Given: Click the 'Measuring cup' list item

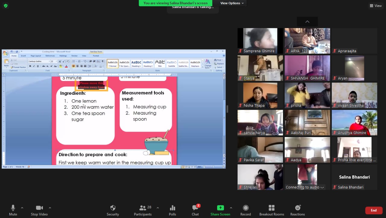Looking at the screenshot, I should coord(150,107).
